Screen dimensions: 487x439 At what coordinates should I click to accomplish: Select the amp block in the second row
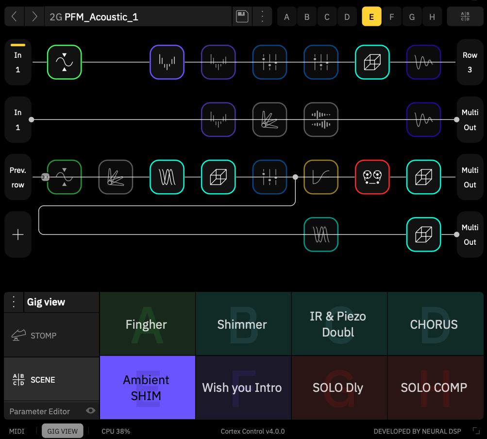point(269,119)
